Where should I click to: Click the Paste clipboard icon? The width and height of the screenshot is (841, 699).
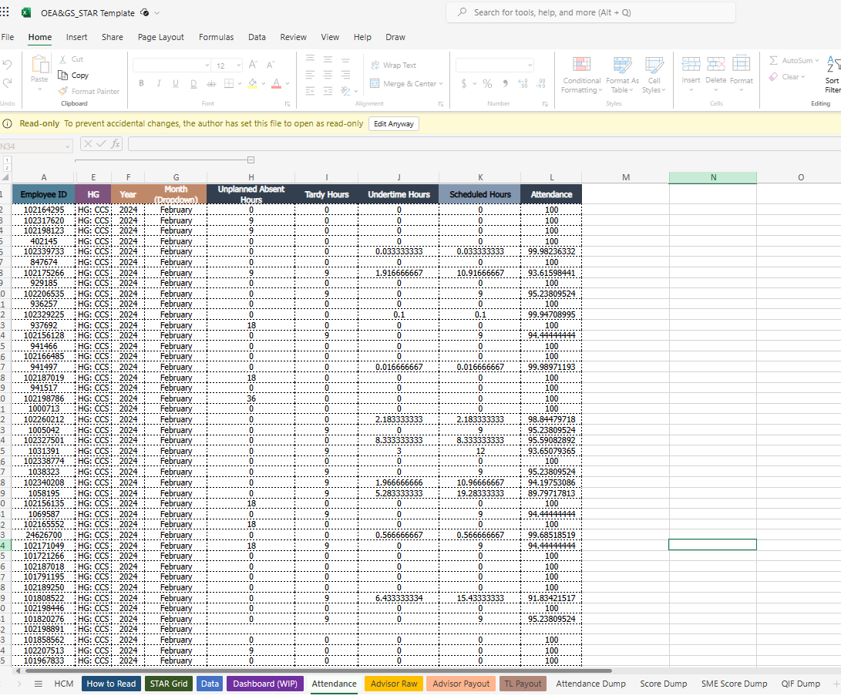coord(40,64)
